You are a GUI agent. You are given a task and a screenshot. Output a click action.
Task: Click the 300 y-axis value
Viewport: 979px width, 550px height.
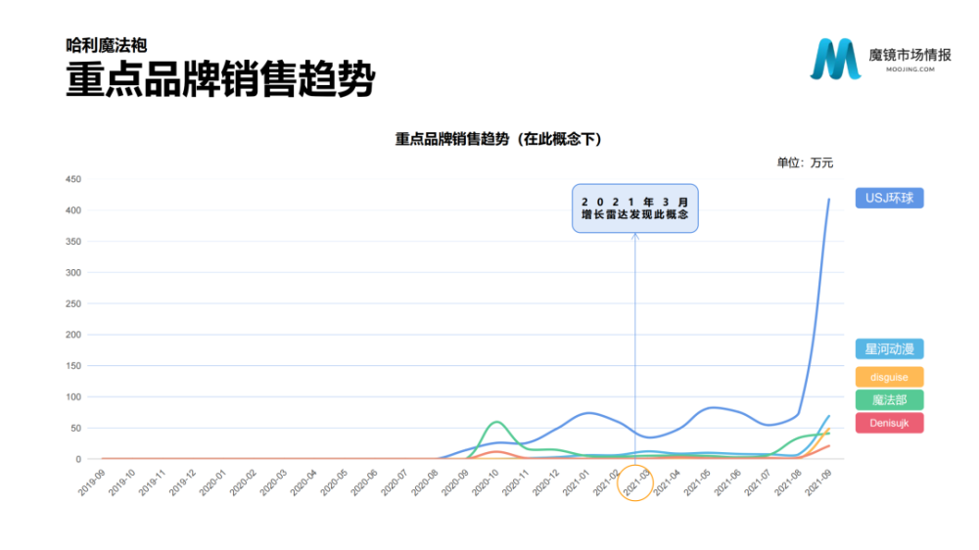point(73,273)
